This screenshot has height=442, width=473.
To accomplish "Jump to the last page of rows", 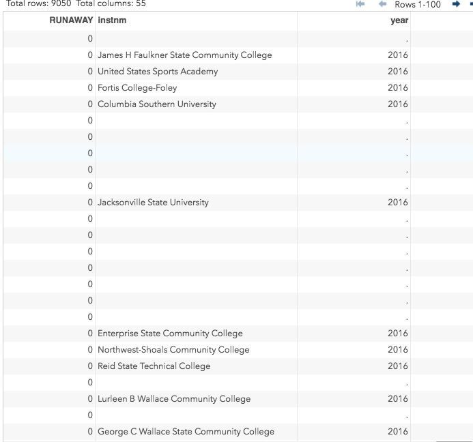I will click(x=471, y=4).
